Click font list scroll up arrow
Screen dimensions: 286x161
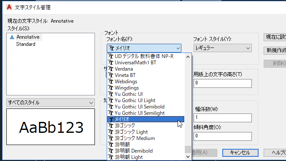pos(188,57)
